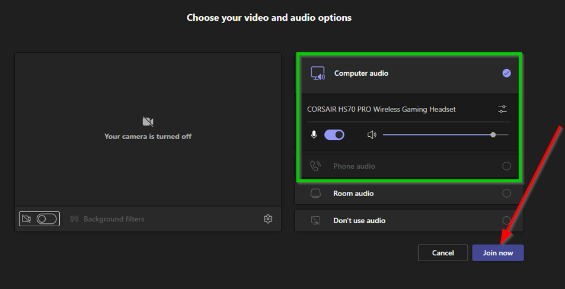This screenshot has width=565, height=289.
Task: Open camera settings gear icon
Action: click(268, 219)
